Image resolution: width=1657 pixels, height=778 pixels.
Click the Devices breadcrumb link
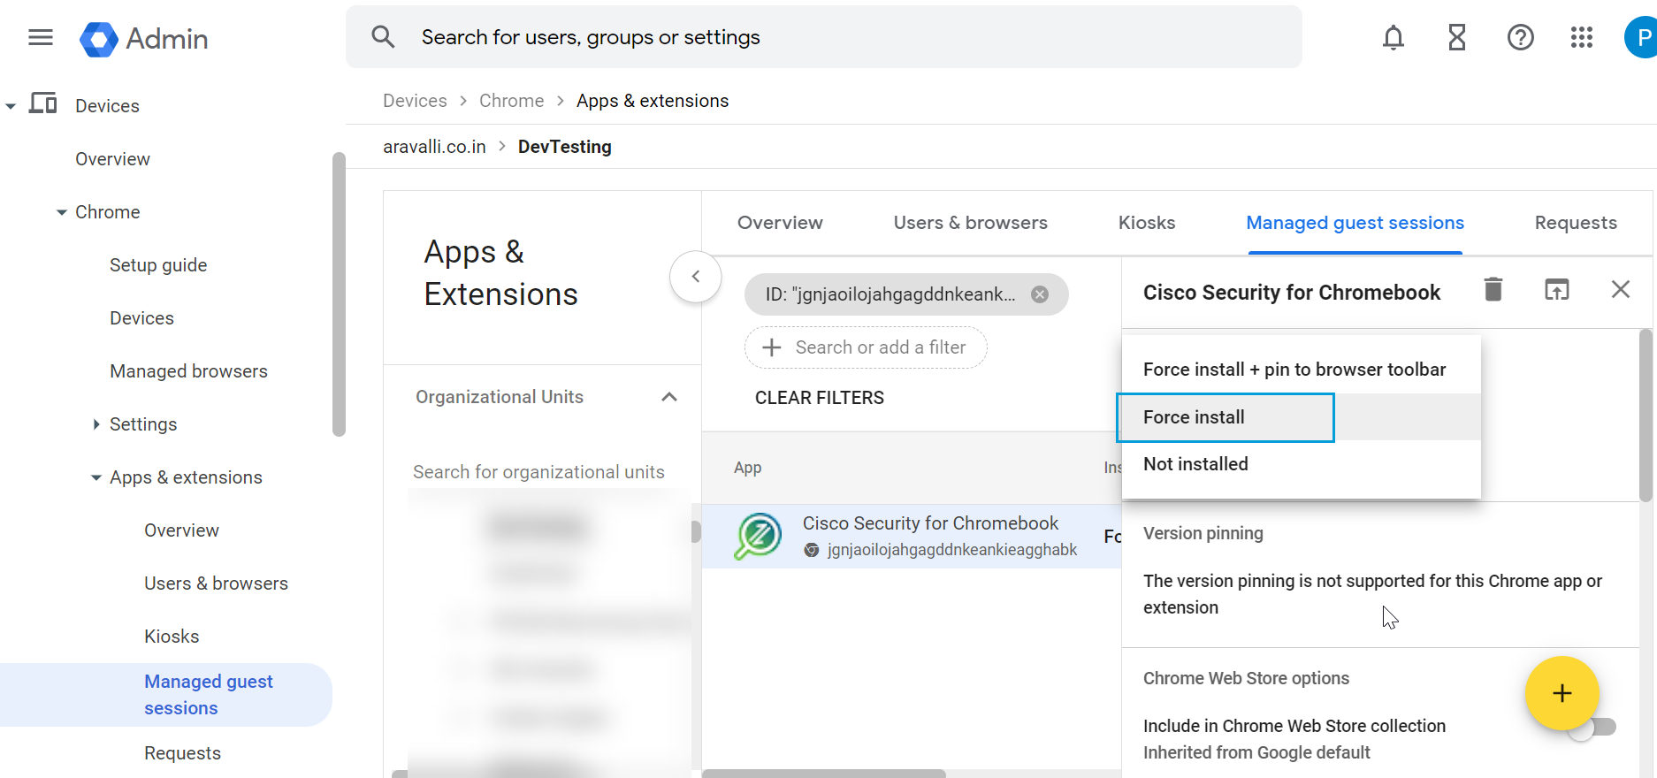tap(415, 101)
